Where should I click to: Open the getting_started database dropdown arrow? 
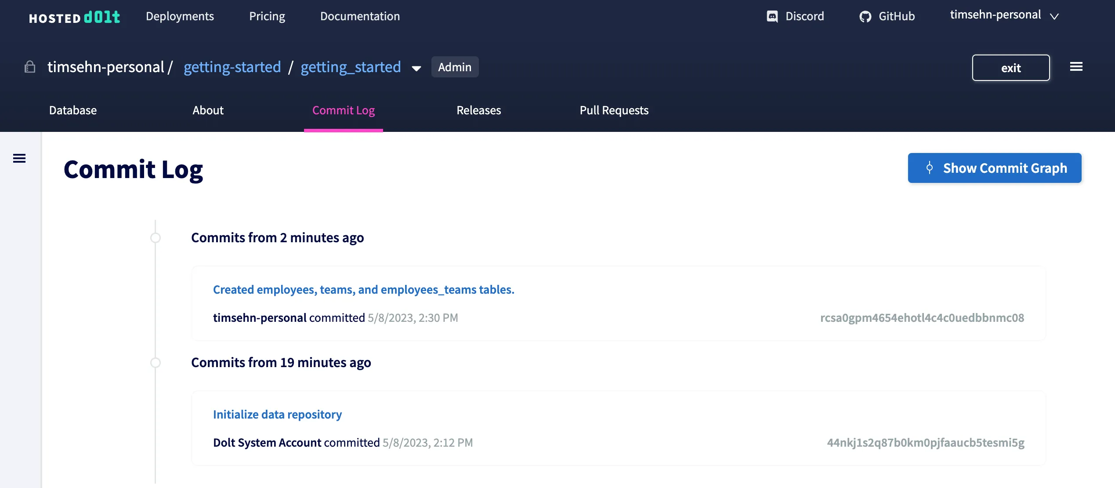[416, 68]
